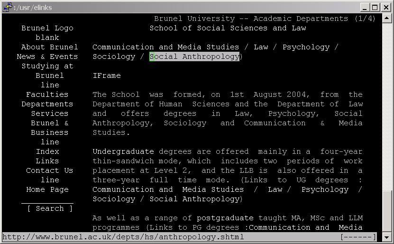Open the Index link in sidebar
This screenshot has width=394, height=244.
point(47,151)
